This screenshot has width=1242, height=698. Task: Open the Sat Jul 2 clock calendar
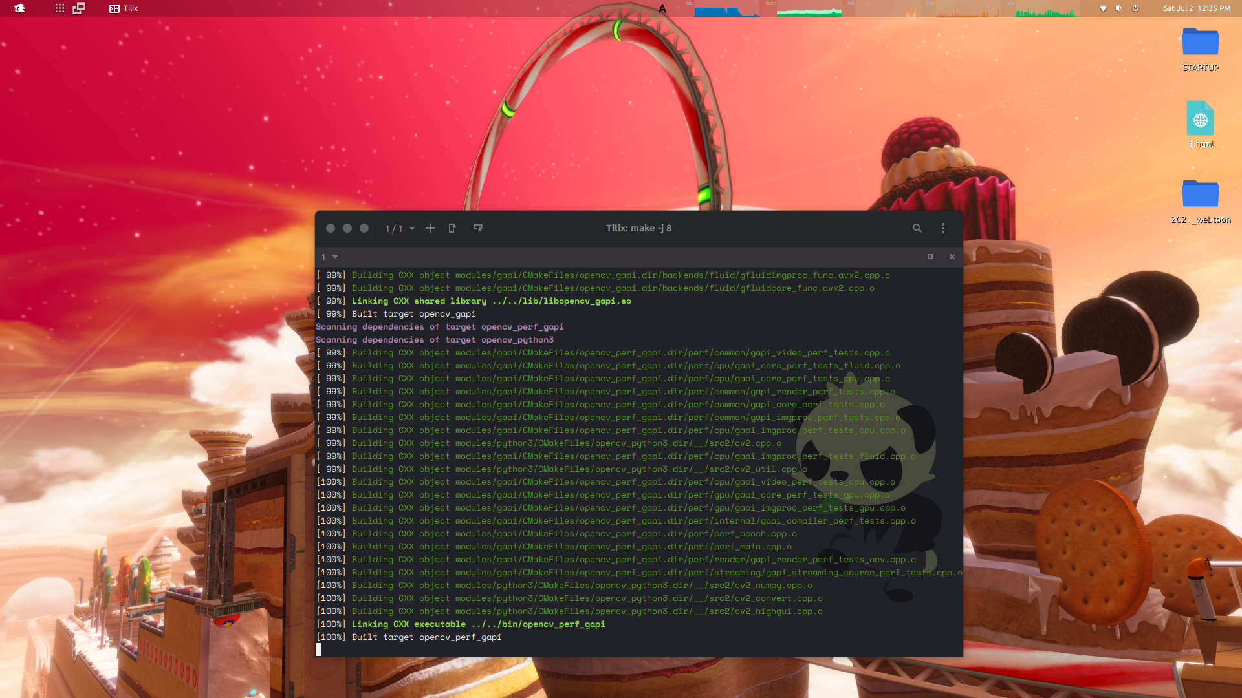[1197, 8]
